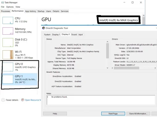Click the Device list vertical scrollbar thumb
The image size is (157, 123).
click(x=107, y=51)
